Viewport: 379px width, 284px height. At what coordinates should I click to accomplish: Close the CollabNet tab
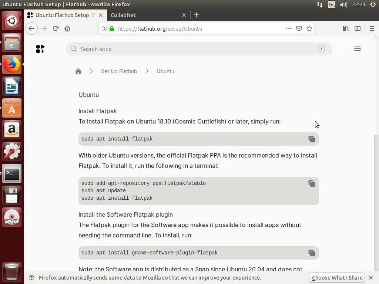click(184, 15)
